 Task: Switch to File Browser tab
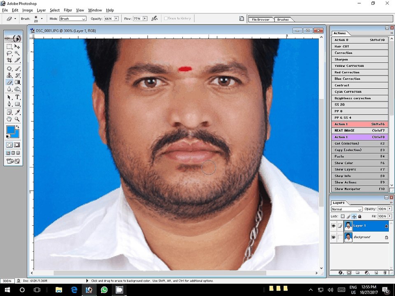click(x=261, y=19)
